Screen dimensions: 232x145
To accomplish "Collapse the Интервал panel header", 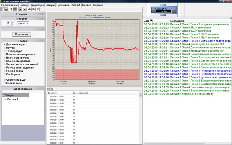I will [23, 19].
